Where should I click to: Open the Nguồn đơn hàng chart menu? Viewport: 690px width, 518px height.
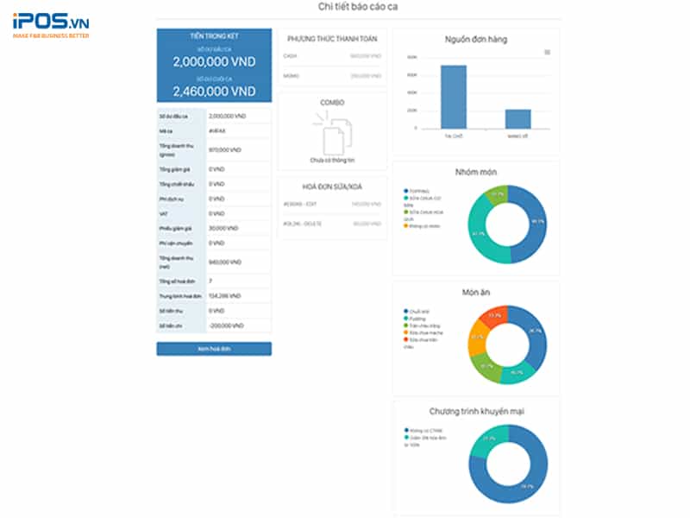(x=547, y=53)
